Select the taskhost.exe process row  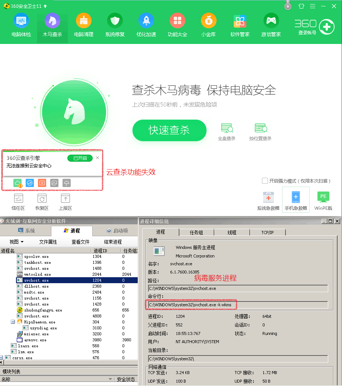(x=69, y=262)
